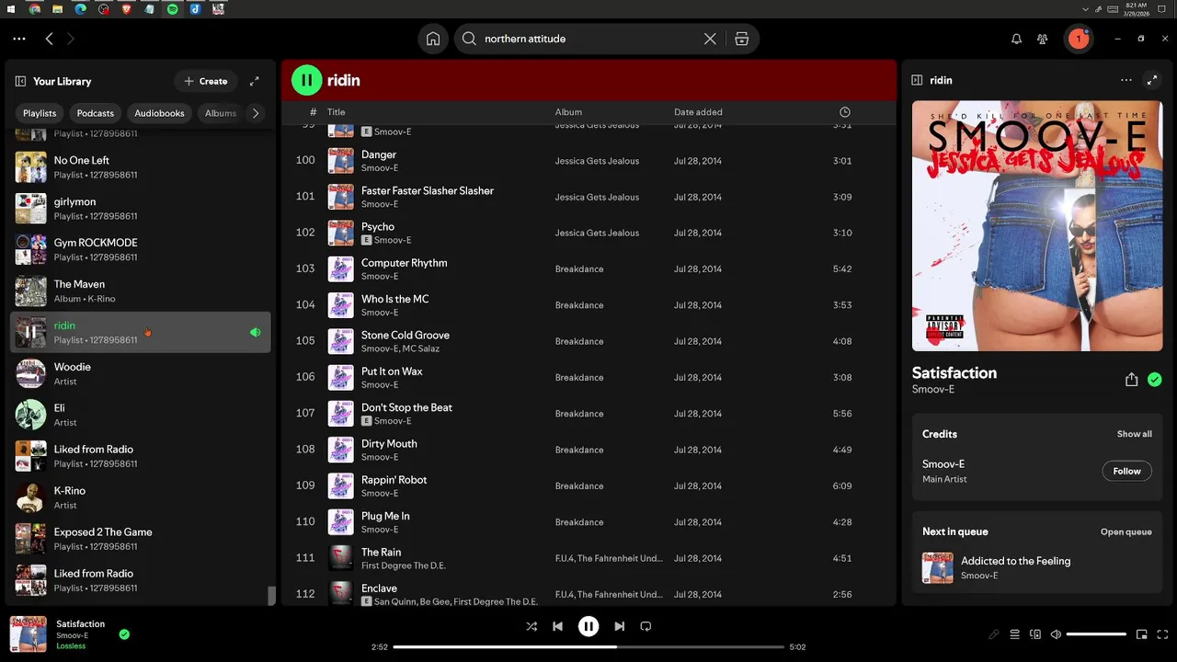Viewport: 1177px width, 662px height.
Task: Follow Smoov-E artist
Action: tap(1126, 471)
